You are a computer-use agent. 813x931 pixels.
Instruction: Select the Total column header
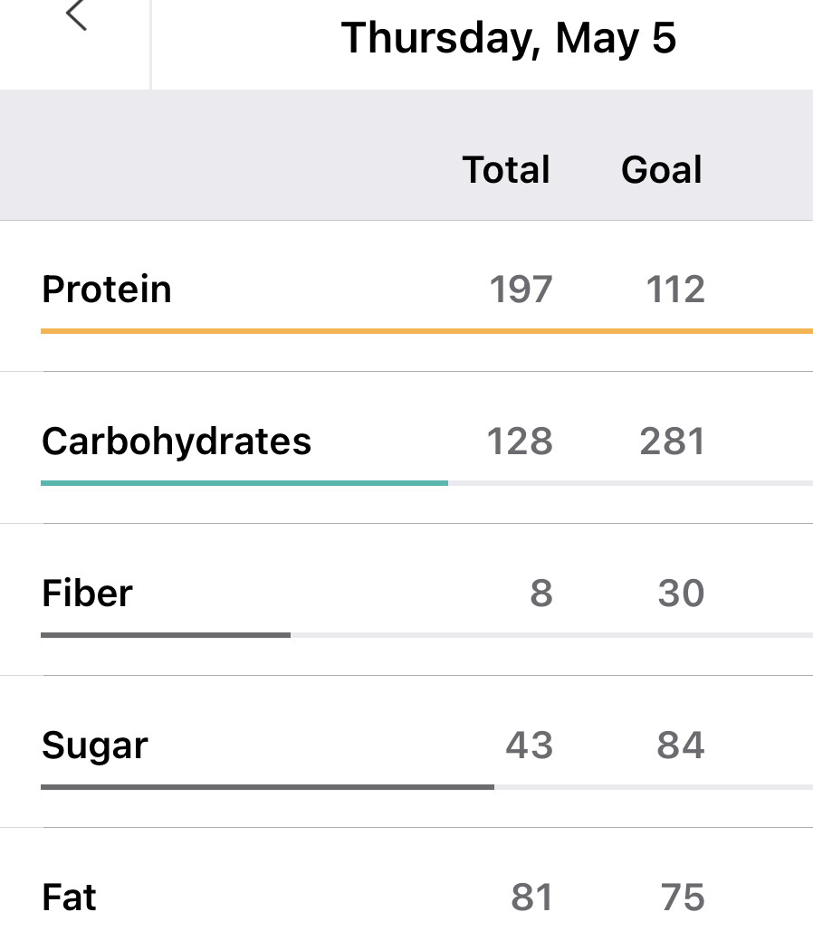coord(506,170)
